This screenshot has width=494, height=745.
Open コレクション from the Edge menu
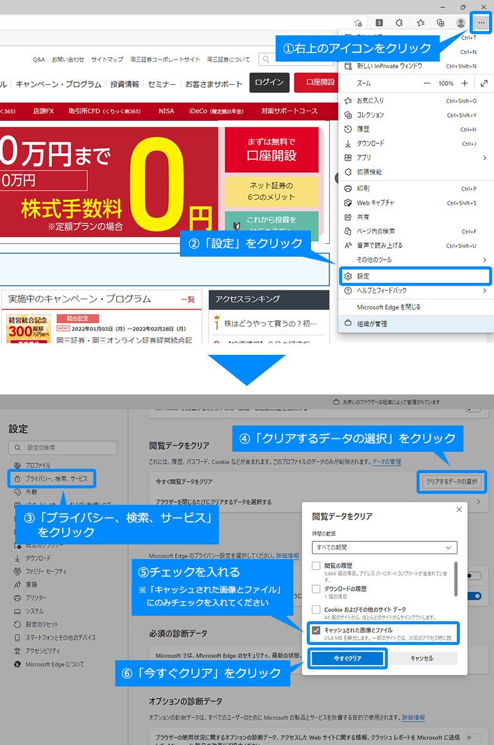point(416,115)
